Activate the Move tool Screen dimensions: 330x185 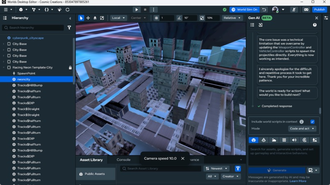click(88, 18)
